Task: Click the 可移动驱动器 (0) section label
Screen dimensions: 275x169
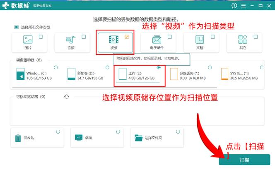Action: tap(31, 96)
